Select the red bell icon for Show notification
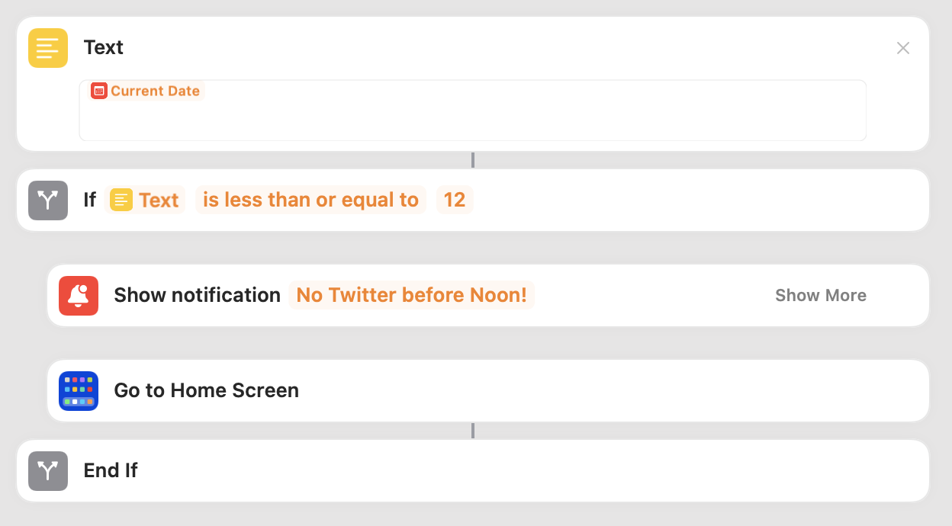 point(79,295)
